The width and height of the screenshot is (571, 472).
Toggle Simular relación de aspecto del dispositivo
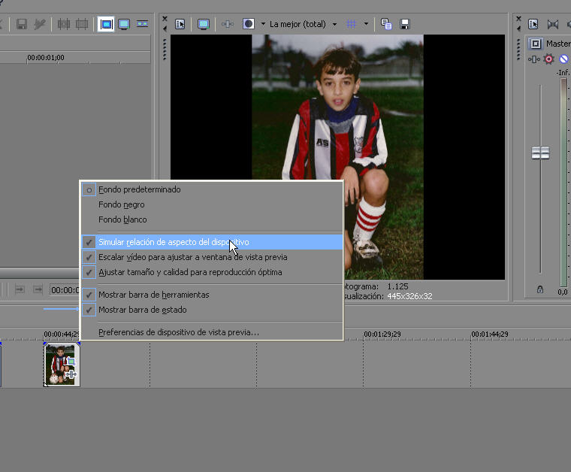coord(174,242)
